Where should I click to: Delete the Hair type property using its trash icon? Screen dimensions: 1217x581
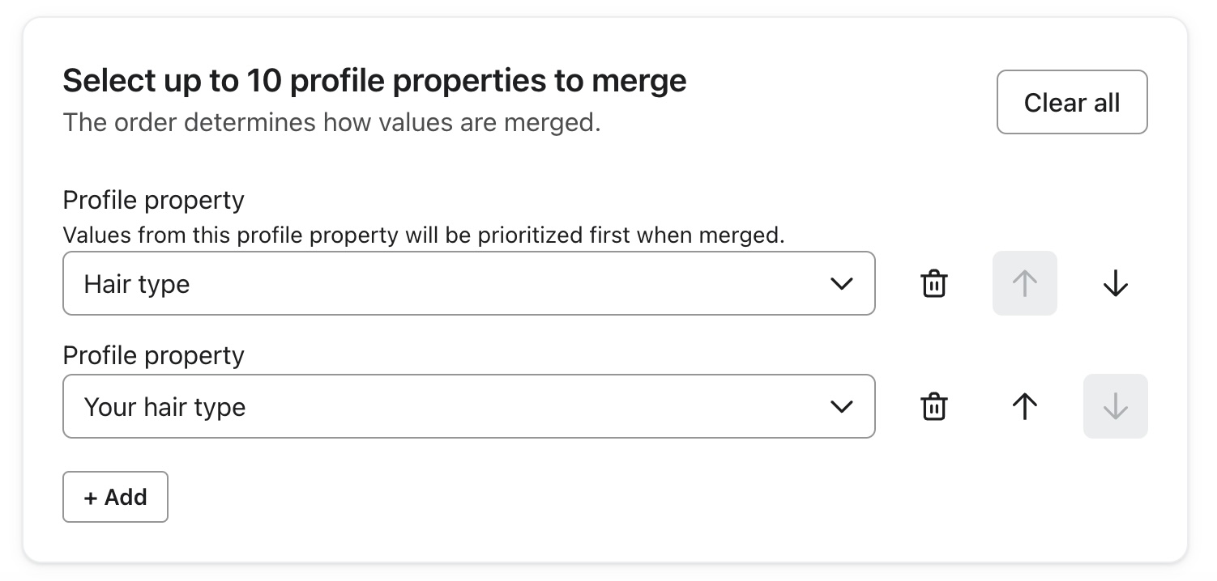(x=933, y=283)
